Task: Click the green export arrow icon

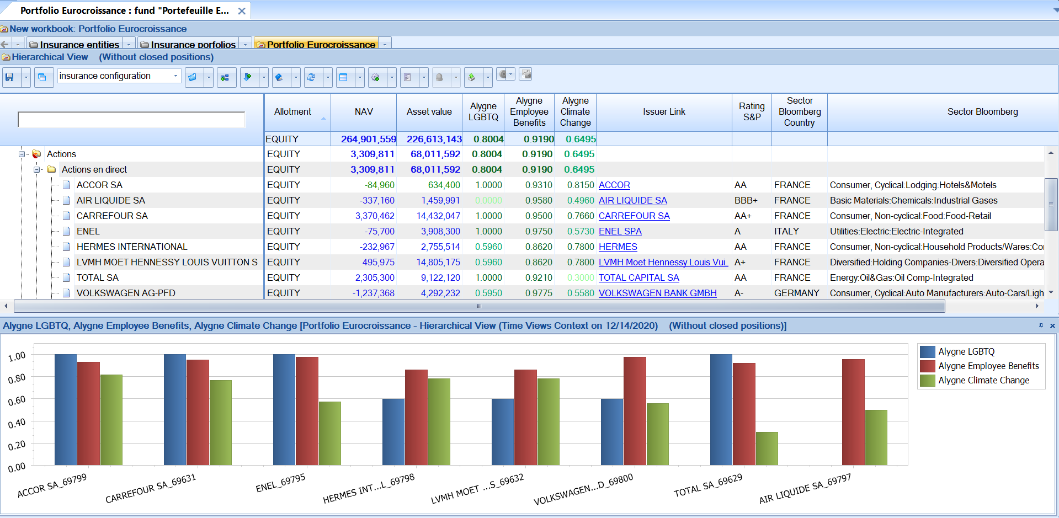Action: click(x=471, y=77)
